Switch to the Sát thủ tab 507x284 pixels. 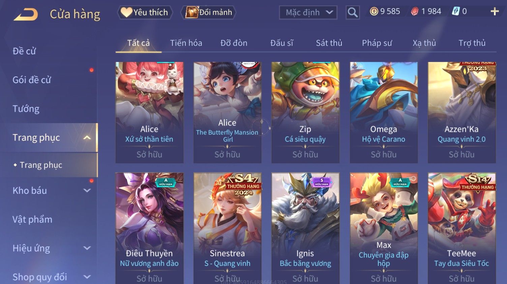coord(329,43)
